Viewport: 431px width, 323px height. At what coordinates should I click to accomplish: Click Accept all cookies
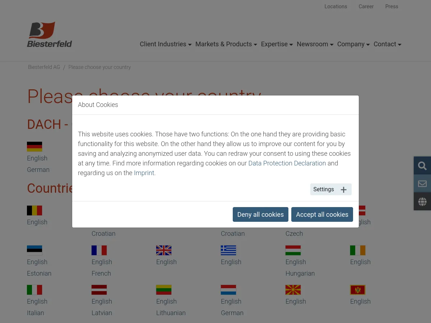[322, 214]
